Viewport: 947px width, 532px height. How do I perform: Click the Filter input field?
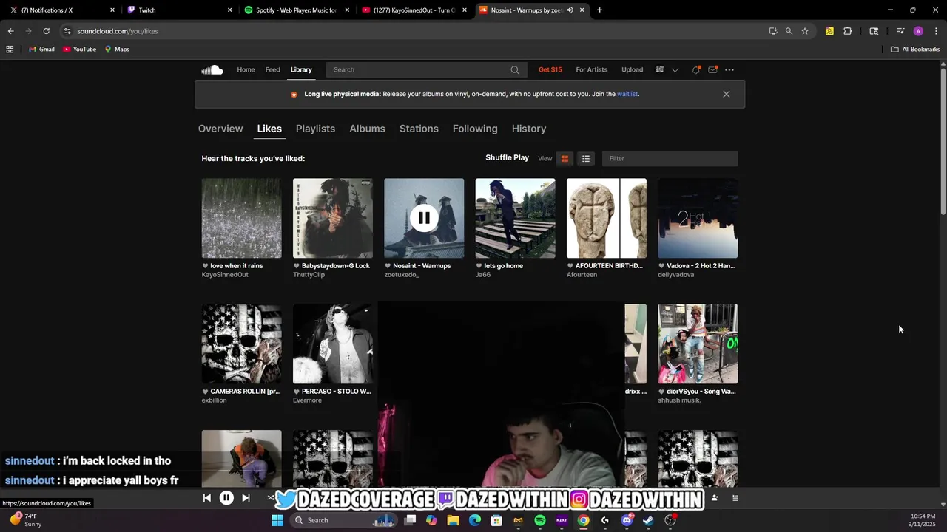(670, 158)
